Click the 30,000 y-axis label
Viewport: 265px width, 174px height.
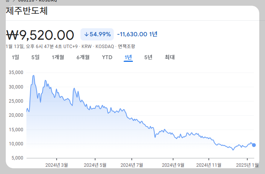coord(16,87)
